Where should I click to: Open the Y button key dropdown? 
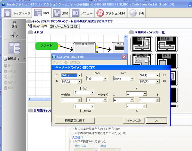tap(145, 94)
